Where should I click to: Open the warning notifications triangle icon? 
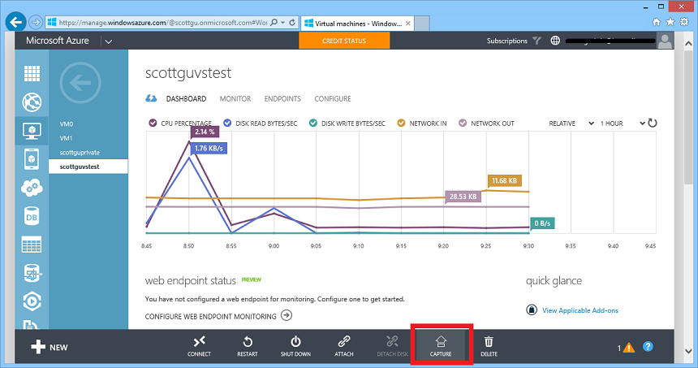tap(628, 348)
